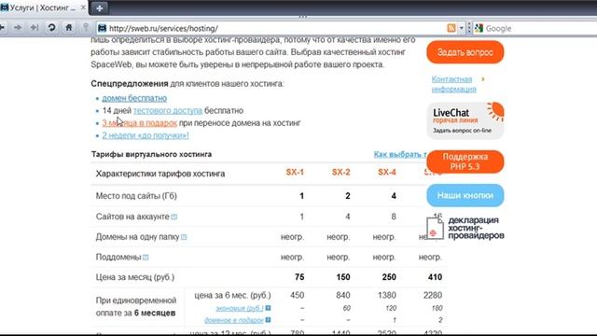The image size is (597, 336).
Task: Close the 'Услуги | Хостинг' tab
Action: 83,7
